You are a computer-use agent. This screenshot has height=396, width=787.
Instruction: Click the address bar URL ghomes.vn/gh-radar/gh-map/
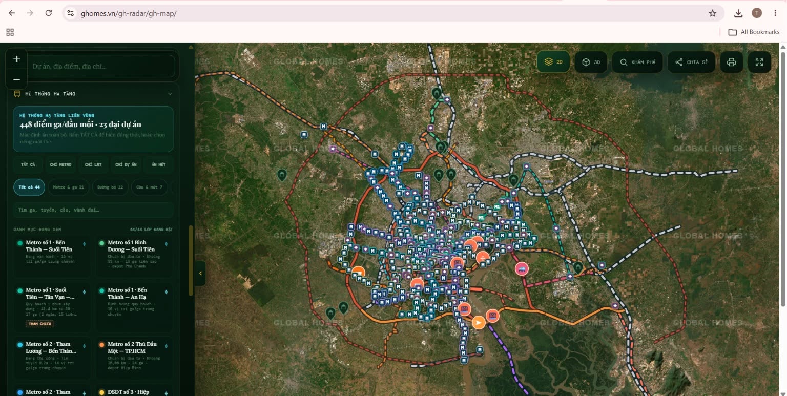click(129, 13)
